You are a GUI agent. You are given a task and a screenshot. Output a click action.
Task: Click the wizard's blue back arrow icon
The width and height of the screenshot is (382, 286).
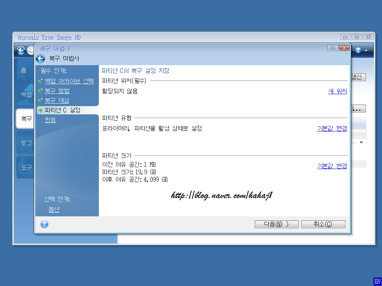click(40, 58)
